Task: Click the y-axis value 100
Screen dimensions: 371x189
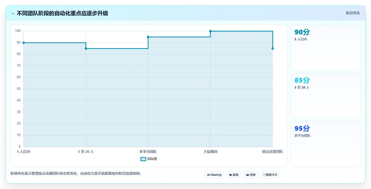Action: 18,31
